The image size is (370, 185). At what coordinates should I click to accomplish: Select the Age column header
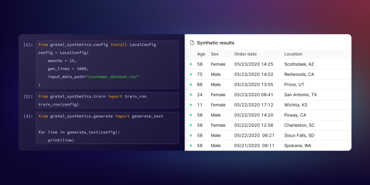[201, 54]
